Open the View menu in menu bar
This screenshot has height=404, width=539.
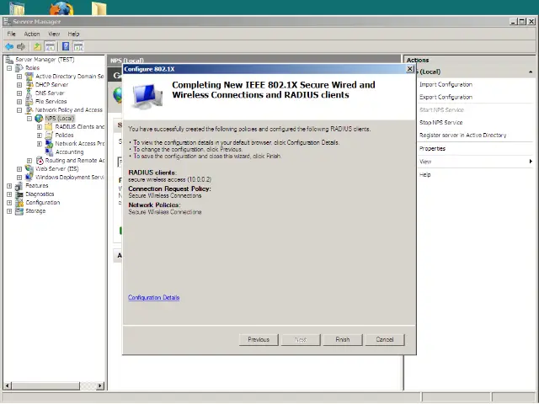[54, 34]
